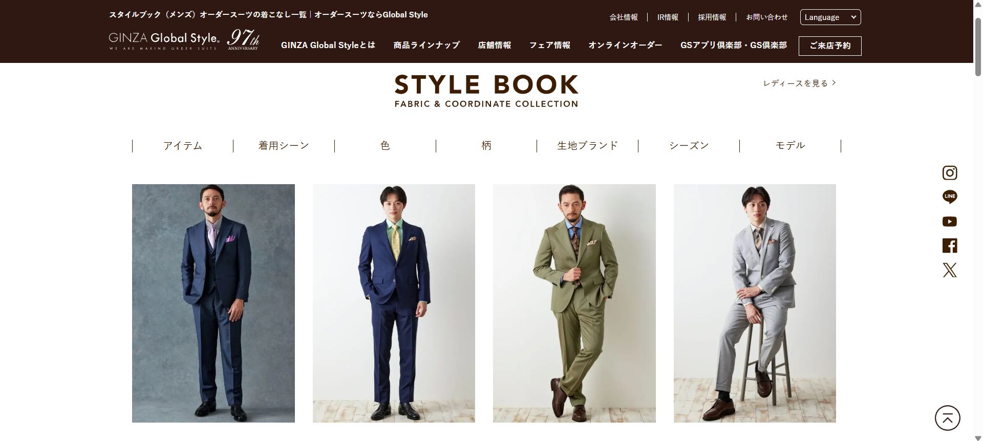
Task: Click the GINZA Global Style logo
Action: click(x=184, y=40)
